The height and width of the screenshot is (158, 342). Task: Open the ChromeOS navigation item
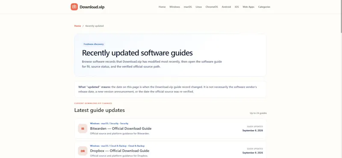click(212, 7)
